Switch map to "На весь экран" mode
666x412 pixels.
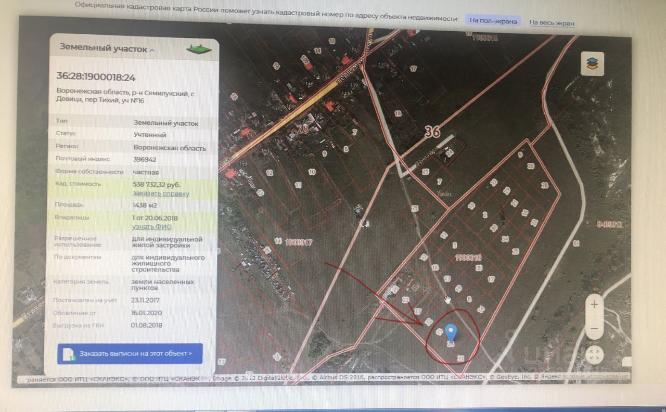coord(552,23)
